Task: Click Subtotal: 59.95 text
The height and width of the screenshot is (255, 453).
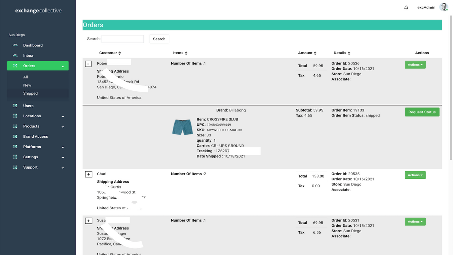Action: pyautogui.click(x=310, y=110)
